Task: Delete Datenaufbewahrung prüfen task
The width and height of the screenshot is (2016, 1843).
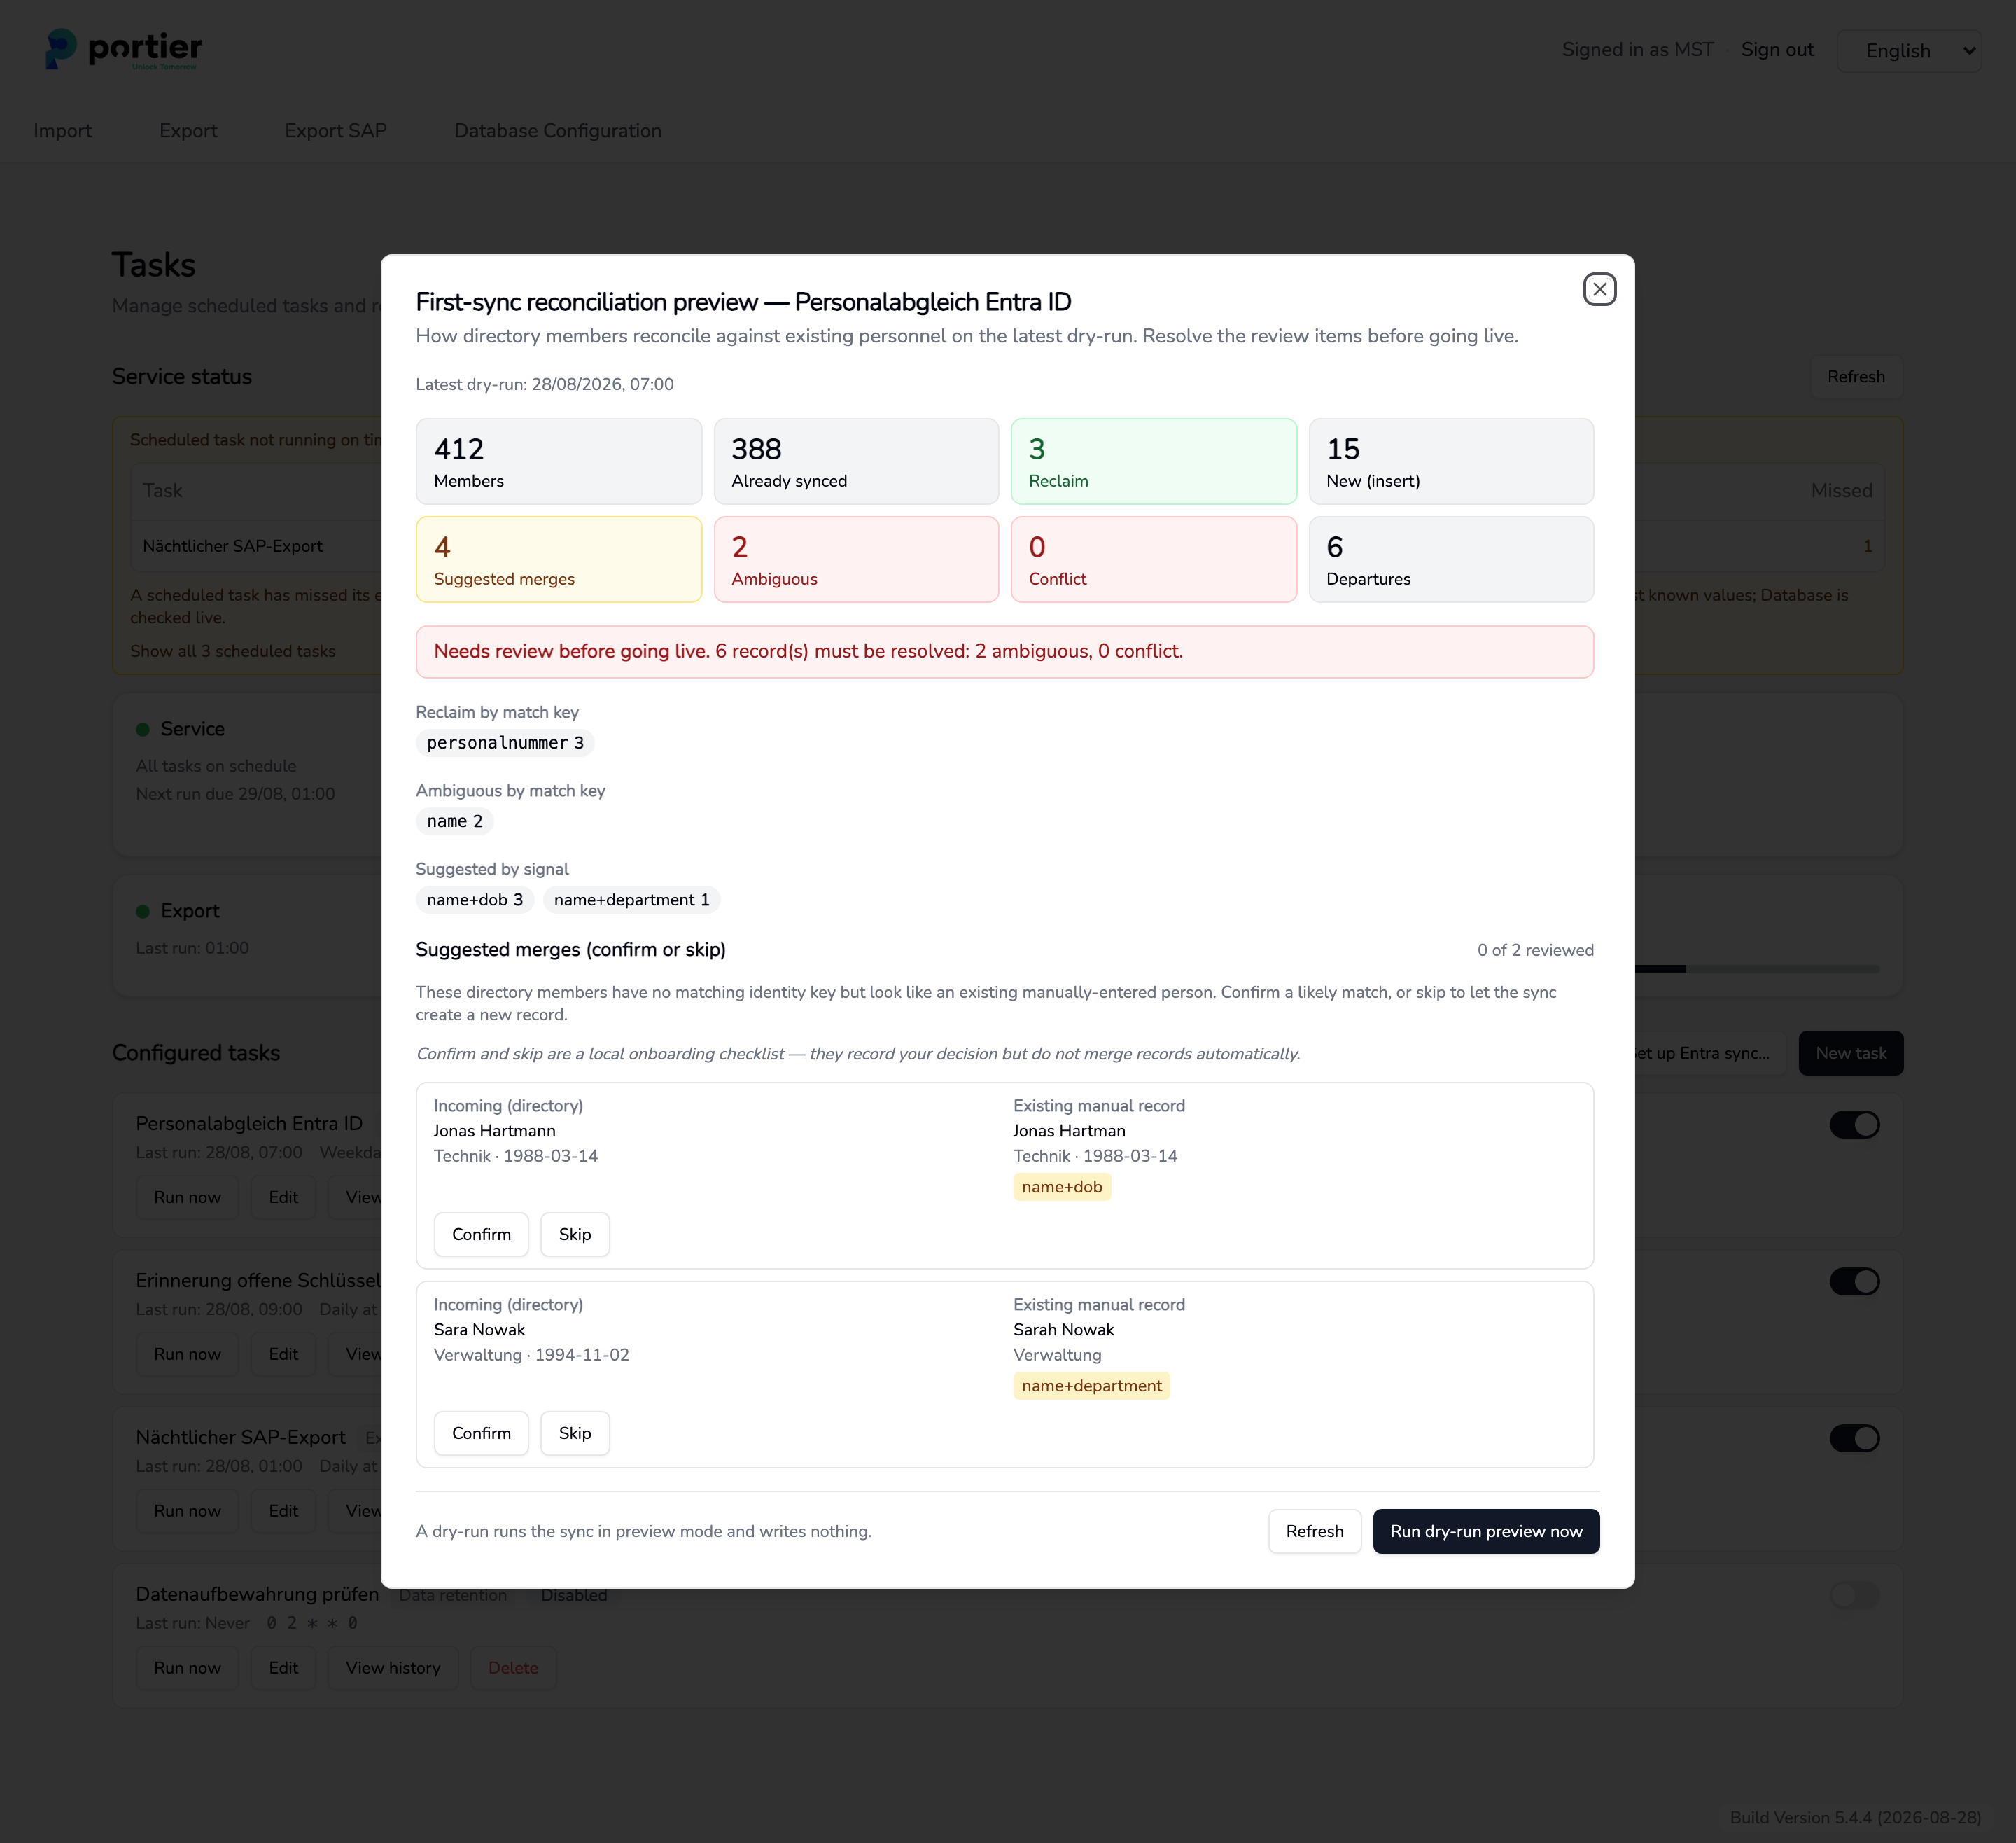Action: pos(513,1668)
